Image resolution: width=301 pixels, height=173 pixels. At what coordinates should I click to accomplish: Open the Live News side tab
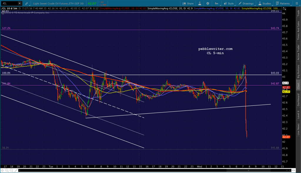point(298,129)
